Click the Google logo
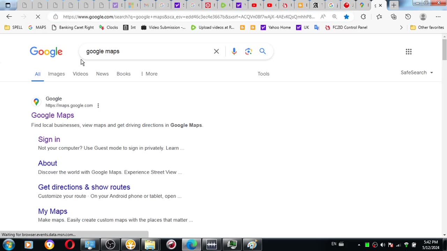The height and width of the screenshot is (251, 447). coord(46,52)
